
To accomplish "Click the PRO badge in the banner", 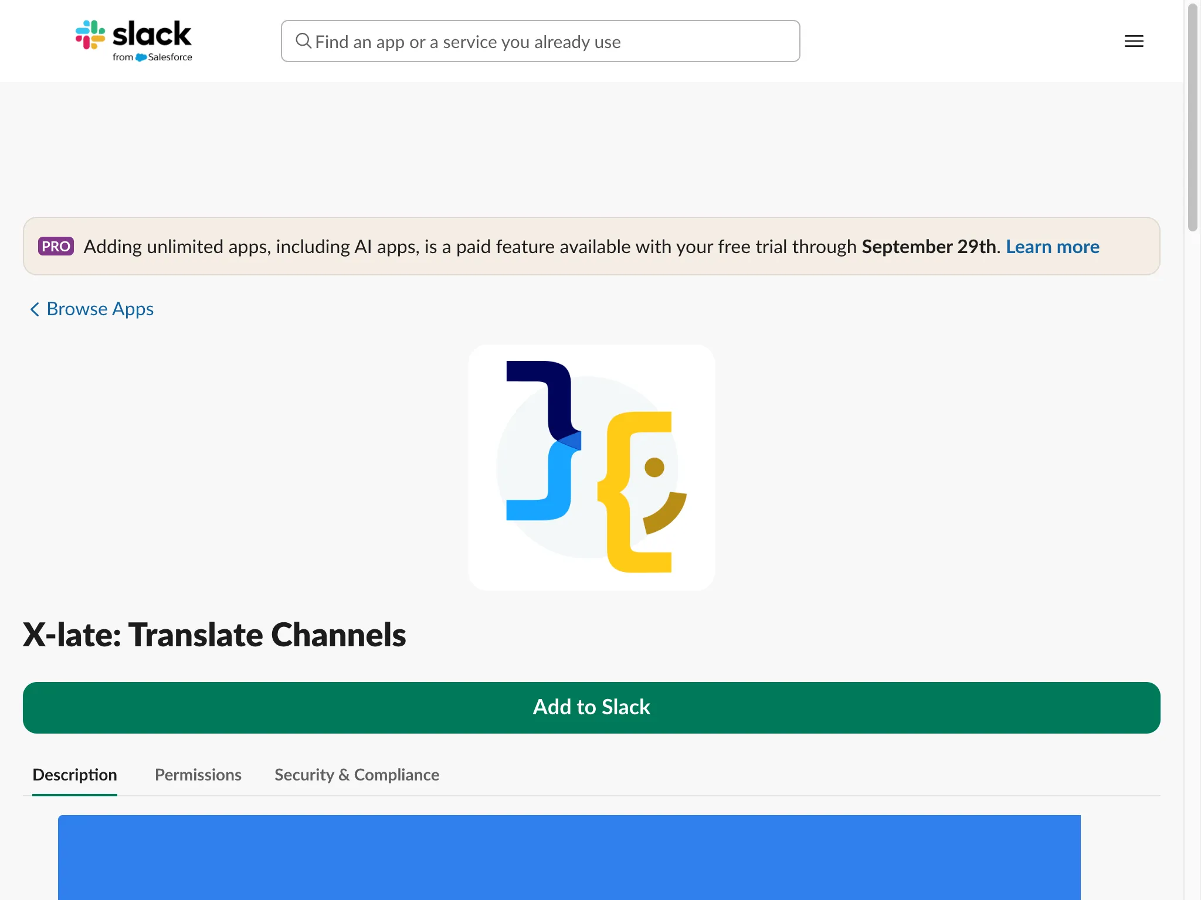I will tap(56, 246).
